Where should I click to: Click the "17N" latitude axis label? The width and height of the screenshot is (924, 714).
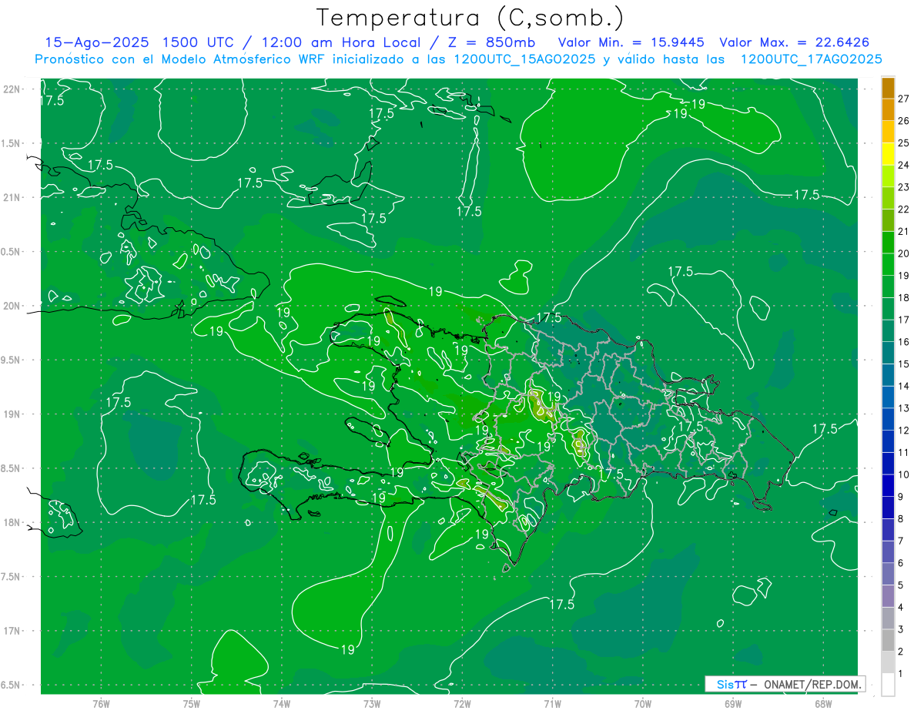(13, 631)
